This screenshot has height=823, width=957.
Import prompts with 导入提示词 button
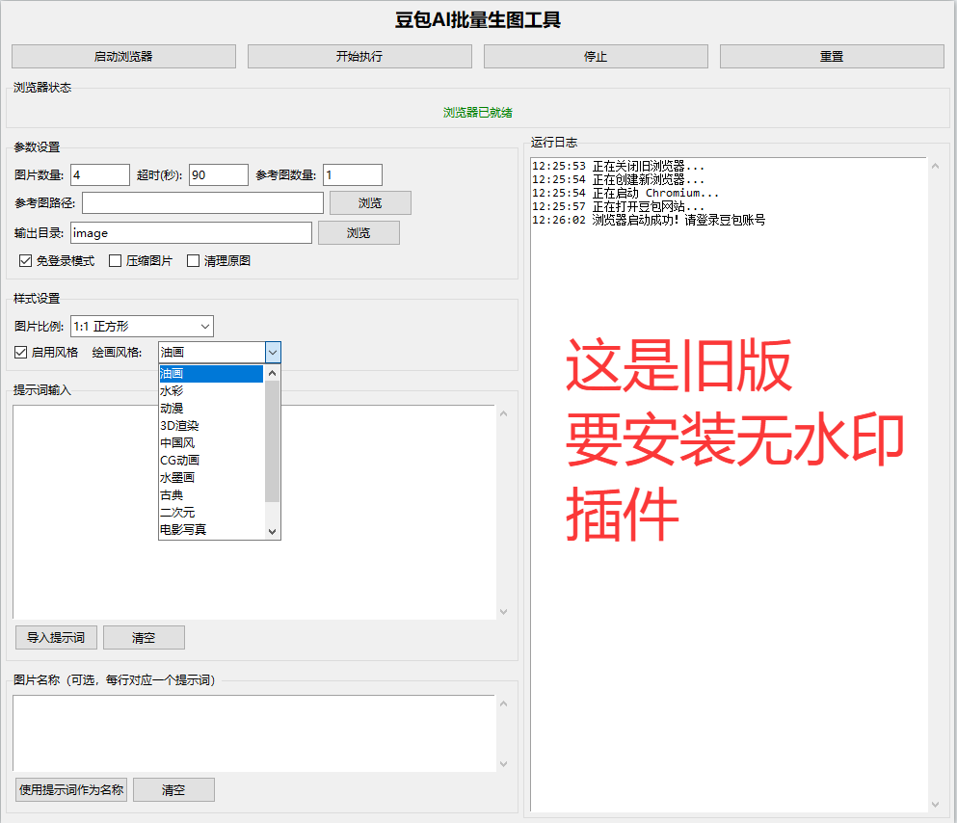56,638
